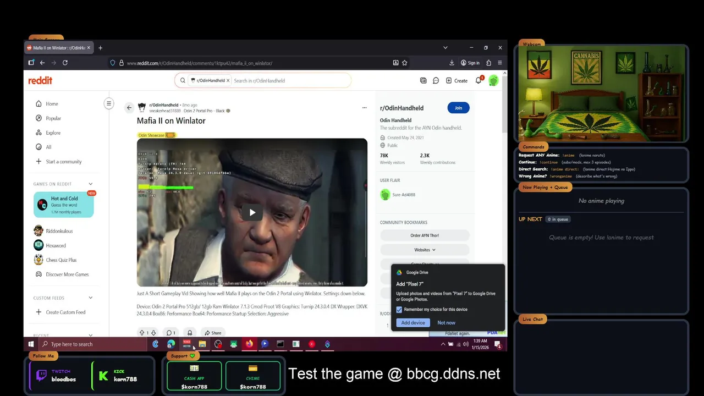This screenshot has height=396, width=704.
Task: Click the address bar URL
Action: [x=200, y=63]
